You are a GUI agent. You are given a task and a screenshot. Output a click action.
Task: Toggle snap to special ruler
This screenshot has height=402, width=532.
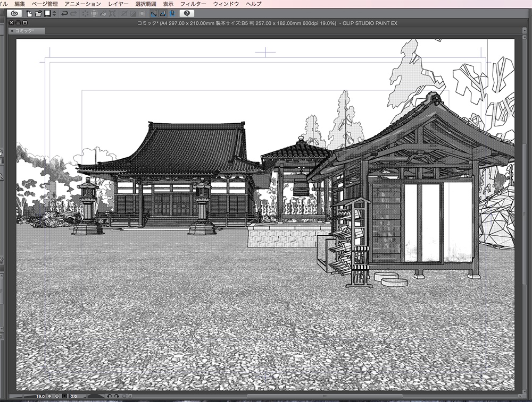tap(162, 14)
